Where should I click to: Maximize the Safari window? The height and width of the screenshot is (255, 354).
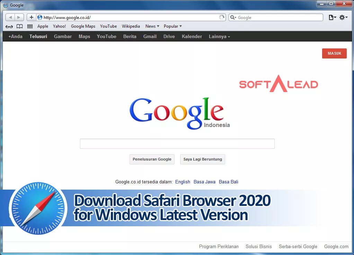pyautogui.click(x=331, y=3)
